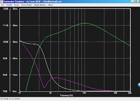Image resolution: width=140 pixels, height=101 pixels.
Task: Click the 120dB axis label
Action: tap(5, 9)
